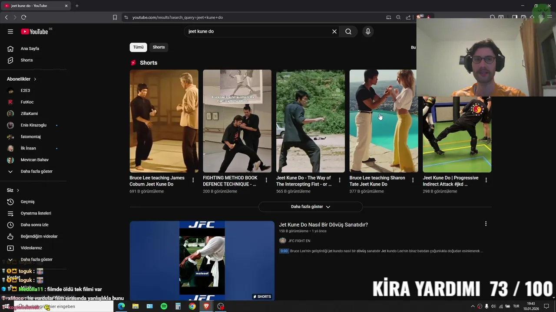Viewport: 556px width, 312px height.
Task: Open Google Chrome from the taskbar
Action: click(192, 306)
